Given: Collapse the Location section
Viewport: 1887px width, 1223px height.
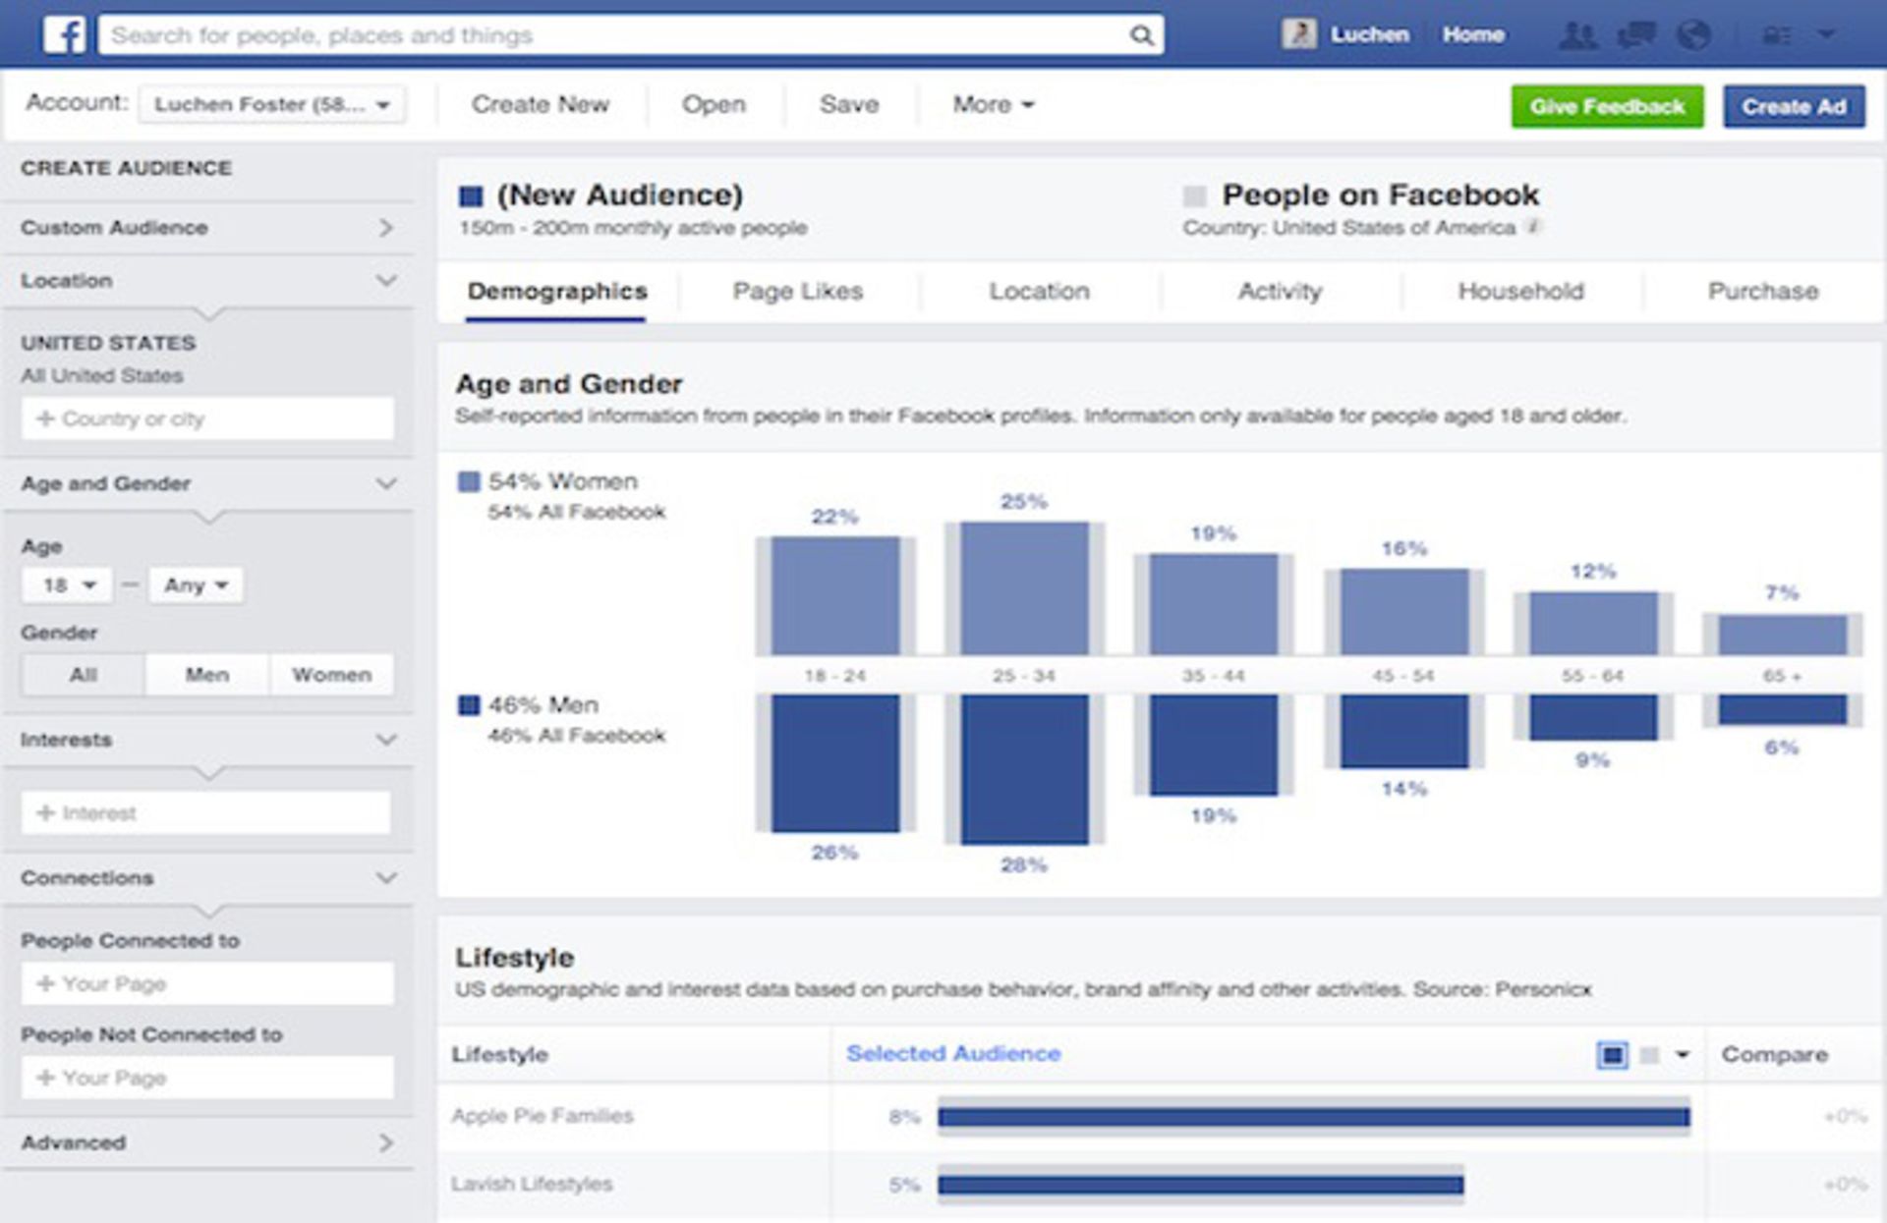Looking at the screenshot, I should click(x=385, y=280).
